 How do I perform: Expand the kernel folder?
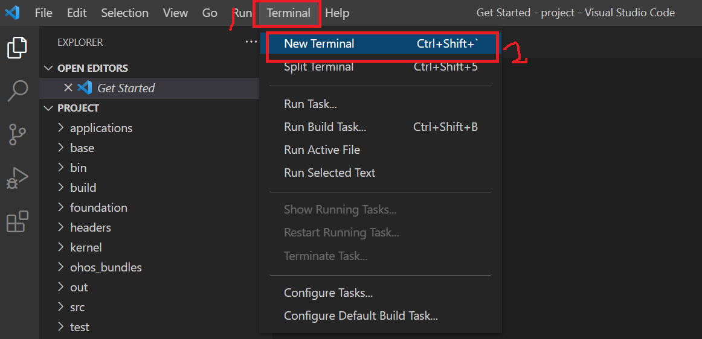coord(149,247)
